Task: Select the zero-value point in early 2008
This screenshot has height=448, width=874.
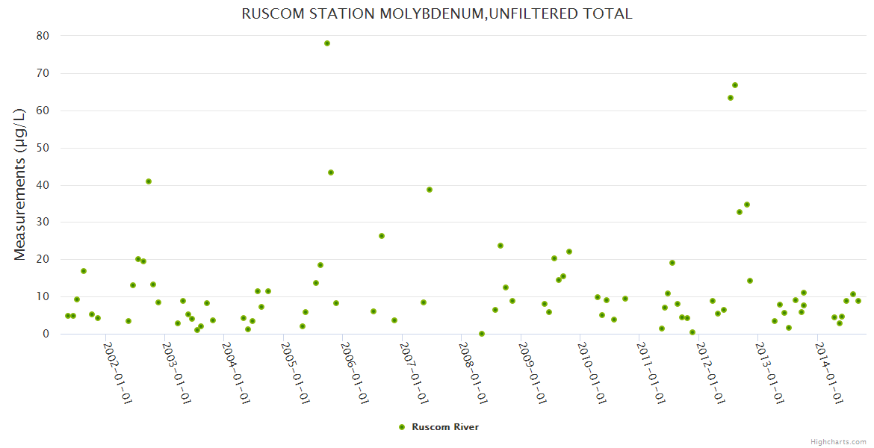Action: click(x=482, y=334)
